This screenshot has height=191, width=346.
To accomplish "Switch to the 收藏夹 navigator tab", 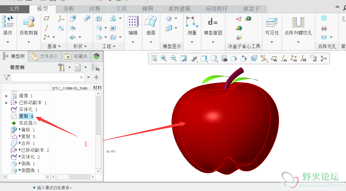I will [76, 56].
